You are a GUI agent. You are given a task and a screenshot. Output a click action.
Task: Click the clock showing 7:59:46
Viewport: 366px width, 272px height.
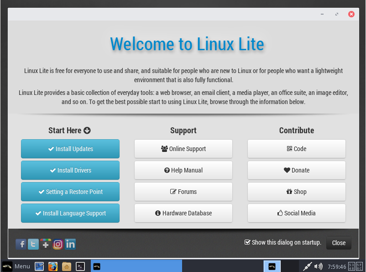(337, 267)
